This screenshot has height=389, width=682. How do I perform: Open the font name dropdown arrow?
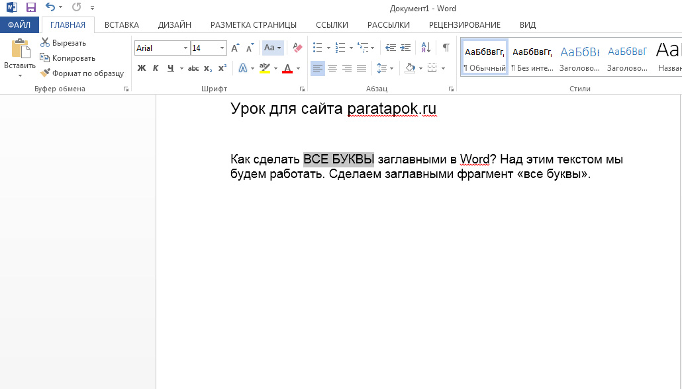tap(185, 48)
